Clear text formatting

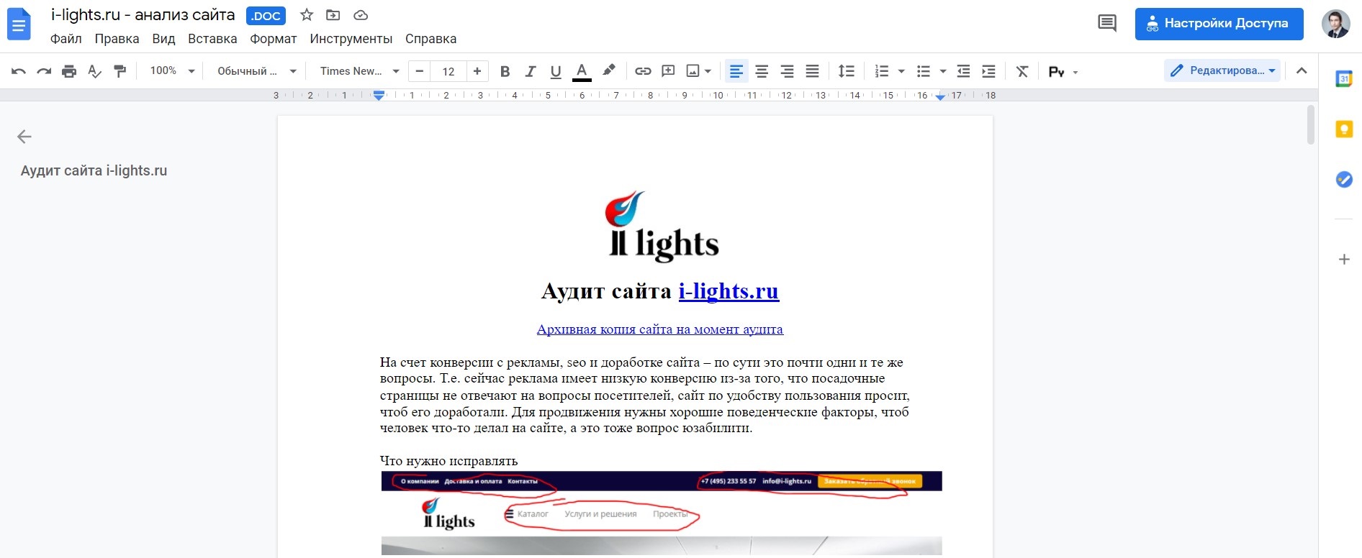coord(1022,71)
